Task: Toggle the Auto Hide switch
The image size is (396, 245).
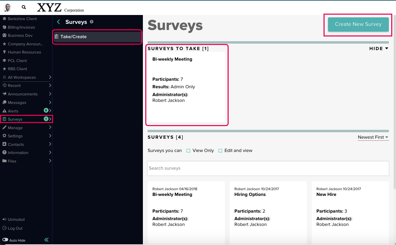Action: (5, 240)
